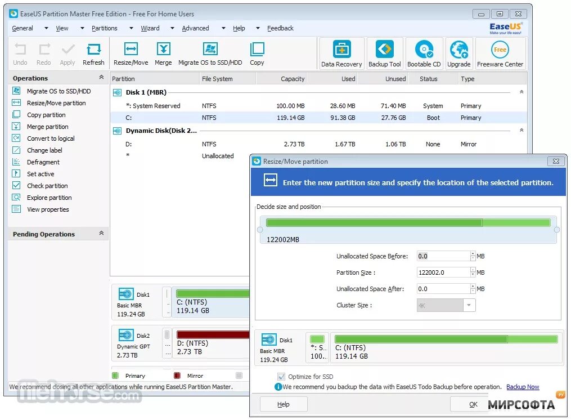Select the C: (NTFS) block in the dialog
The width and height of the screenshot is (571, 420).
(447, 347)
